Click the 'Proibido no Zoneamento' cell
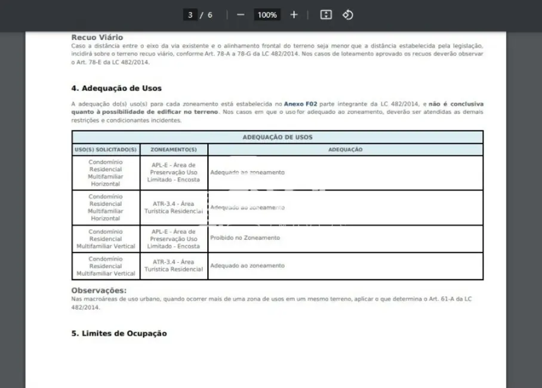Image resolution: width=542 pixels, height=388 pixels. (x=245, y=238)
